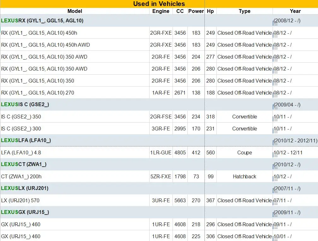
Task: Select the 2GR-FSE engine cell
Action: [161, 117]
